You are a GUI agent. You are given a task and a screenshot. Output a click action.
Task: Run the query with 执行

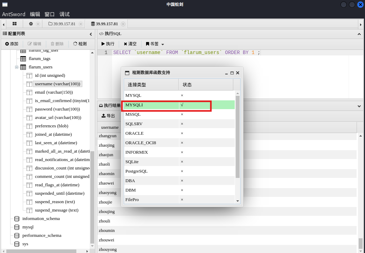click(x=108, y=44)
